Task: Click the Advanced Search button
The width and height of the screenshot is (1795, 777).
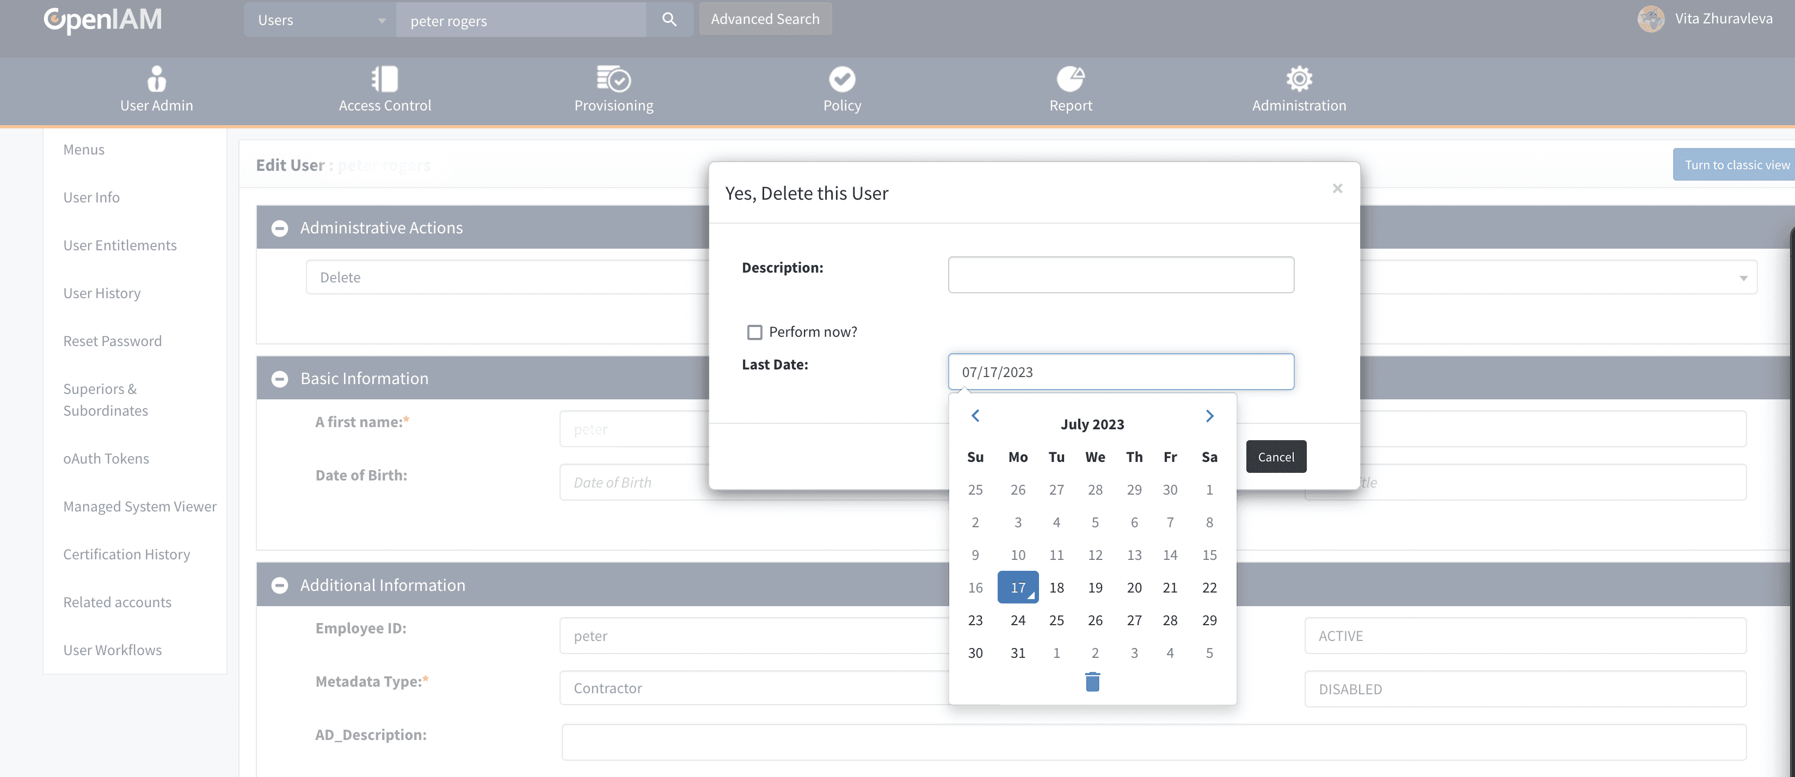Action: (x=764, y=19)
